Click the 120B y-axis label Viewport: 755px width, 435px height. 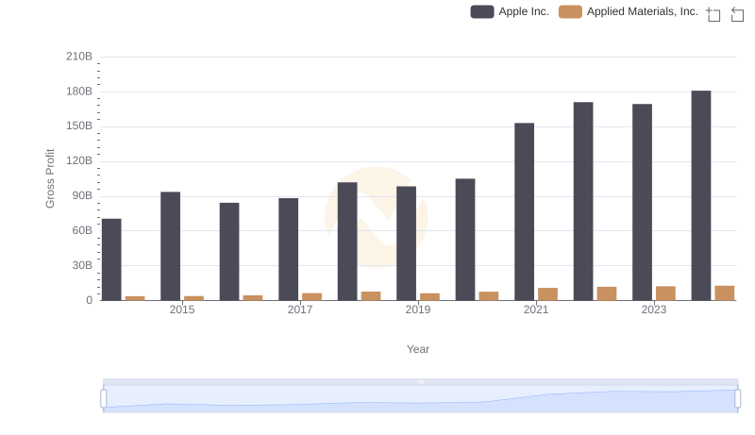pos(79,160)
